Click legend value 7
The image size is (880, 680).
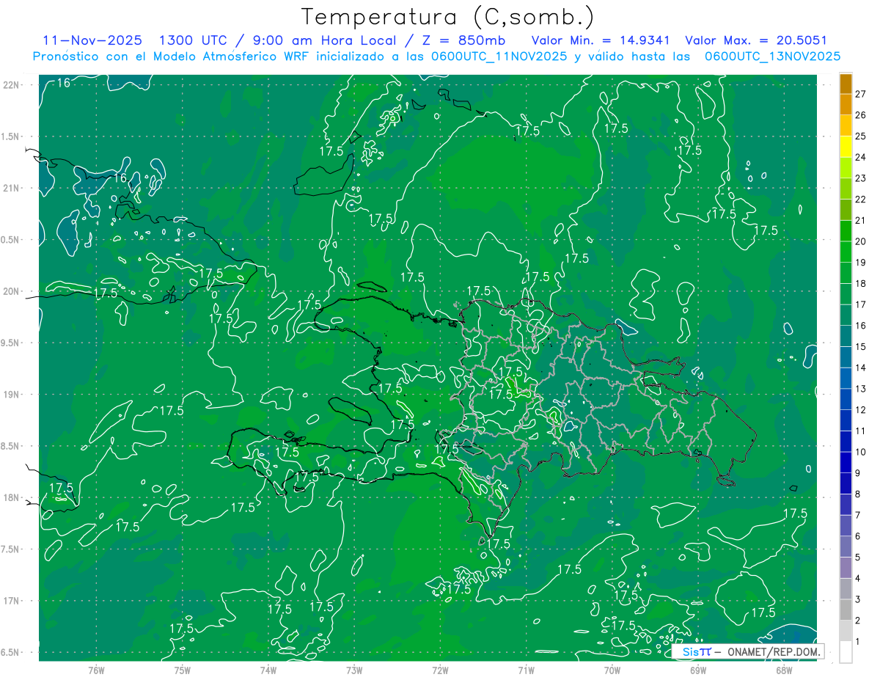858,515
